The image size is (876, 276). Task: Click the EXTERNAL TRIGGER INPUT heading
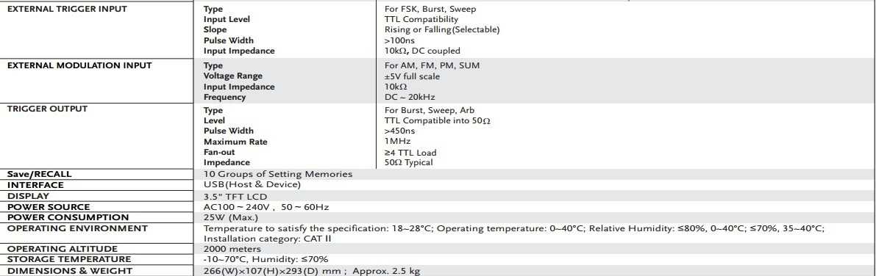pyautogui.click(x=67, y=9)
